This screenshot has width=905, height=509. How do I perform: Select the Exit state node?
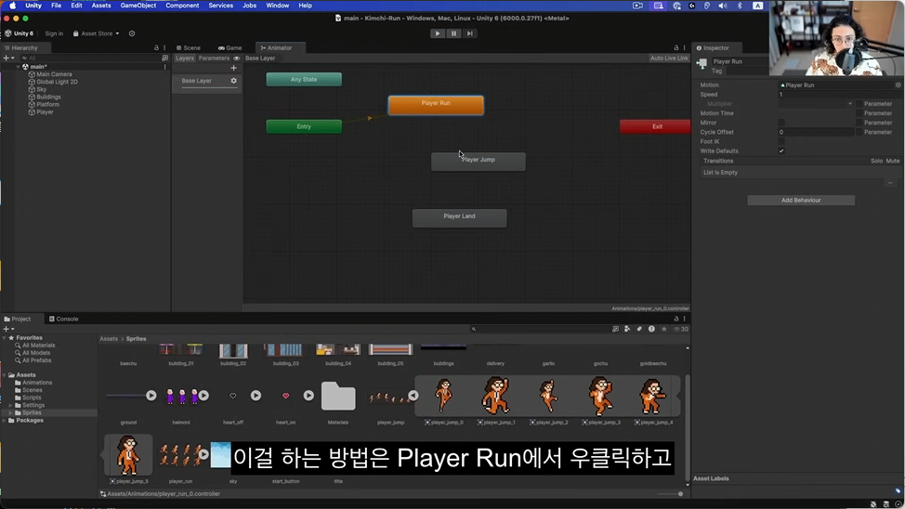point(655,126)
